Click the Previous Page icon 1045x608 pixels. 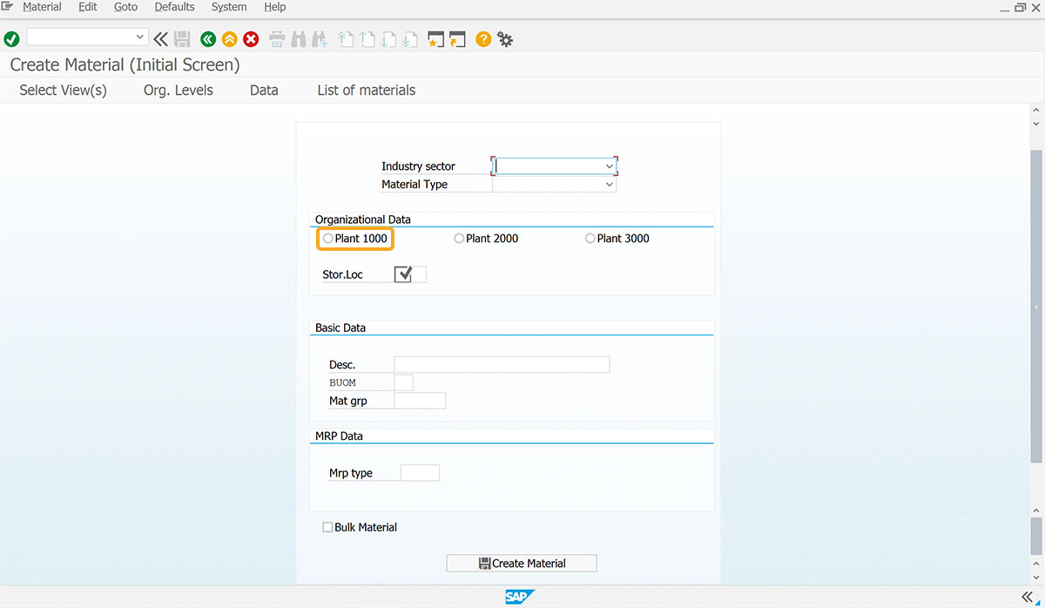367,39
